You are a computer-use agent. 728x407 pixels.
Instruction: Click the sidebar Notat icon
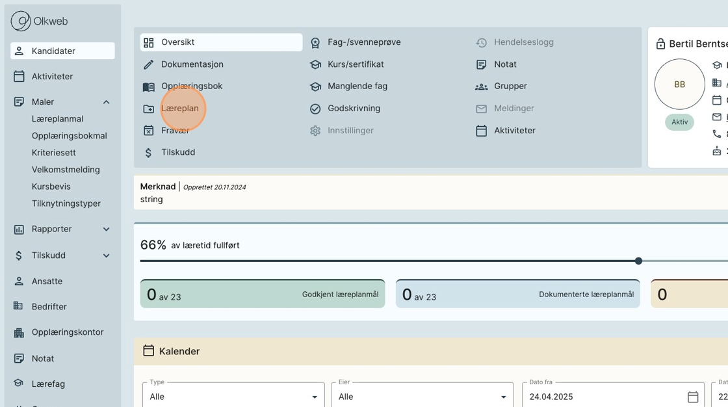(19, 358)
